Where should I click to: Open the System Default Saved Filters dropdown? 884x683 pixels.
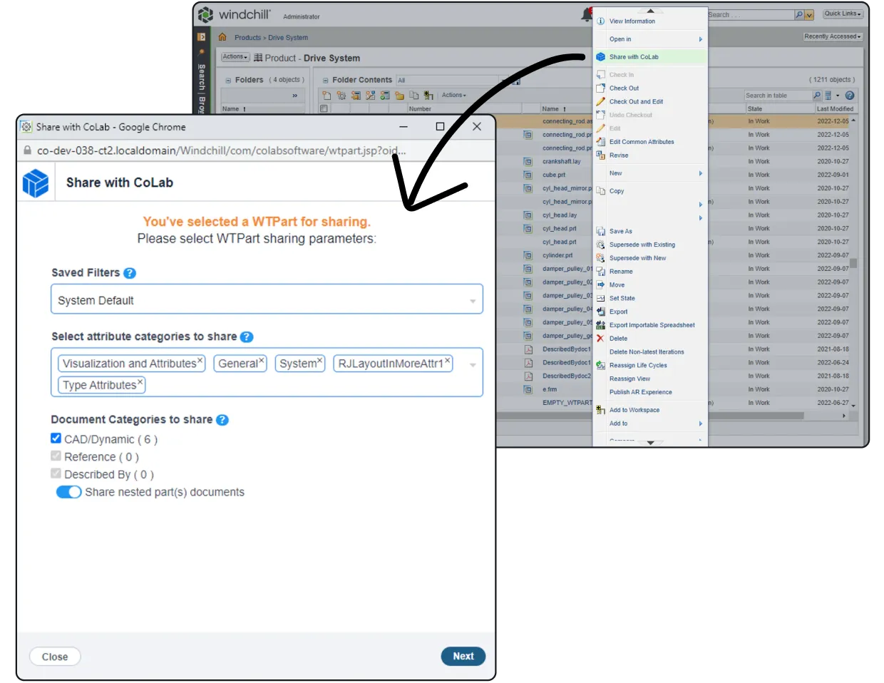(472, 299)
